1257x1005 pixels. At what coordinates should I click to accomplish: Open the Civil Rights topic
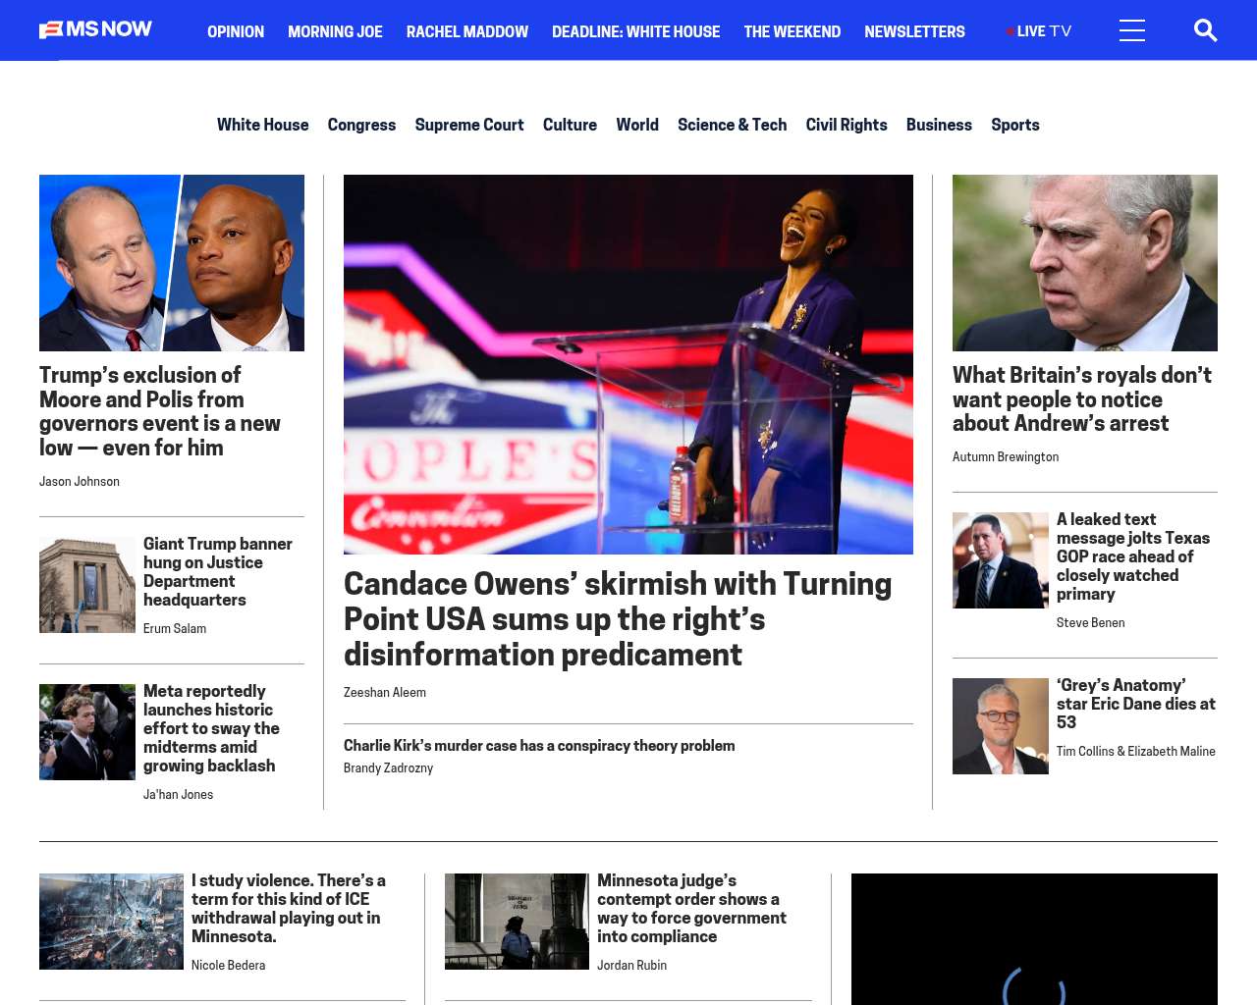click(x=847, y=125)
